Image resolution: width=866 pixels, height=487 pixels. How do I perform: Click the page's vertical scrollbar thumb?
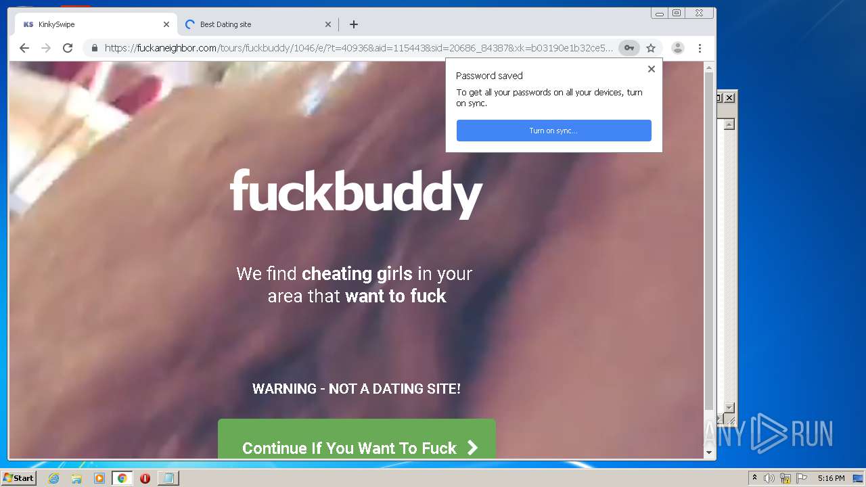click(x=709, y=240)
